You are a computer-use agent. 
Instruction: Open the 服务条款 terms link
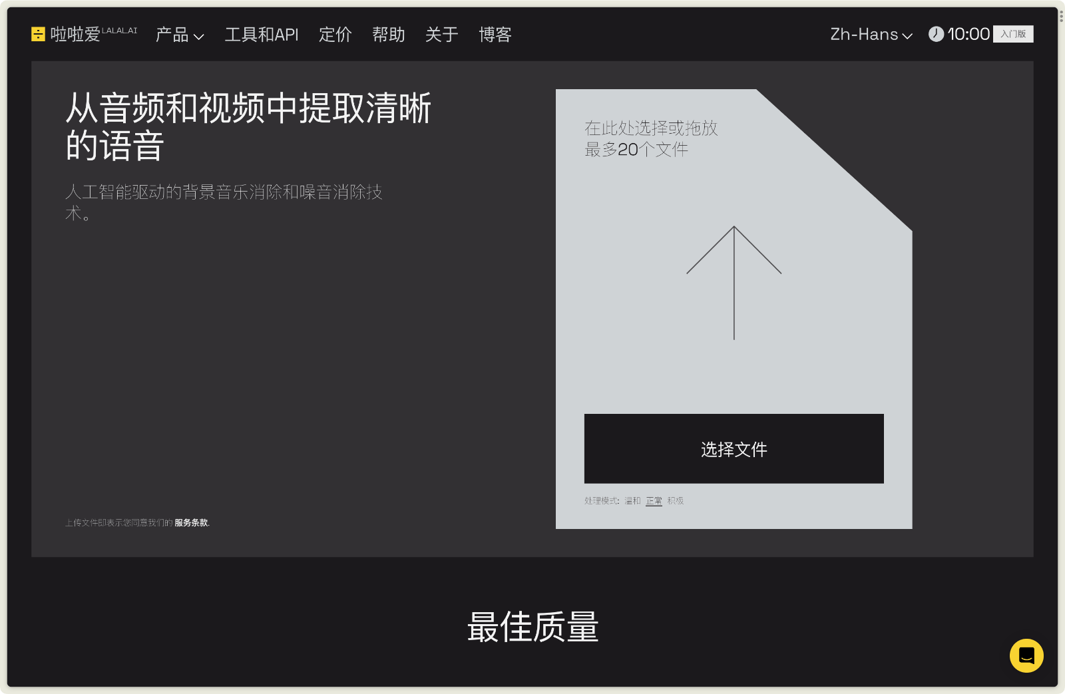point(191,523)
